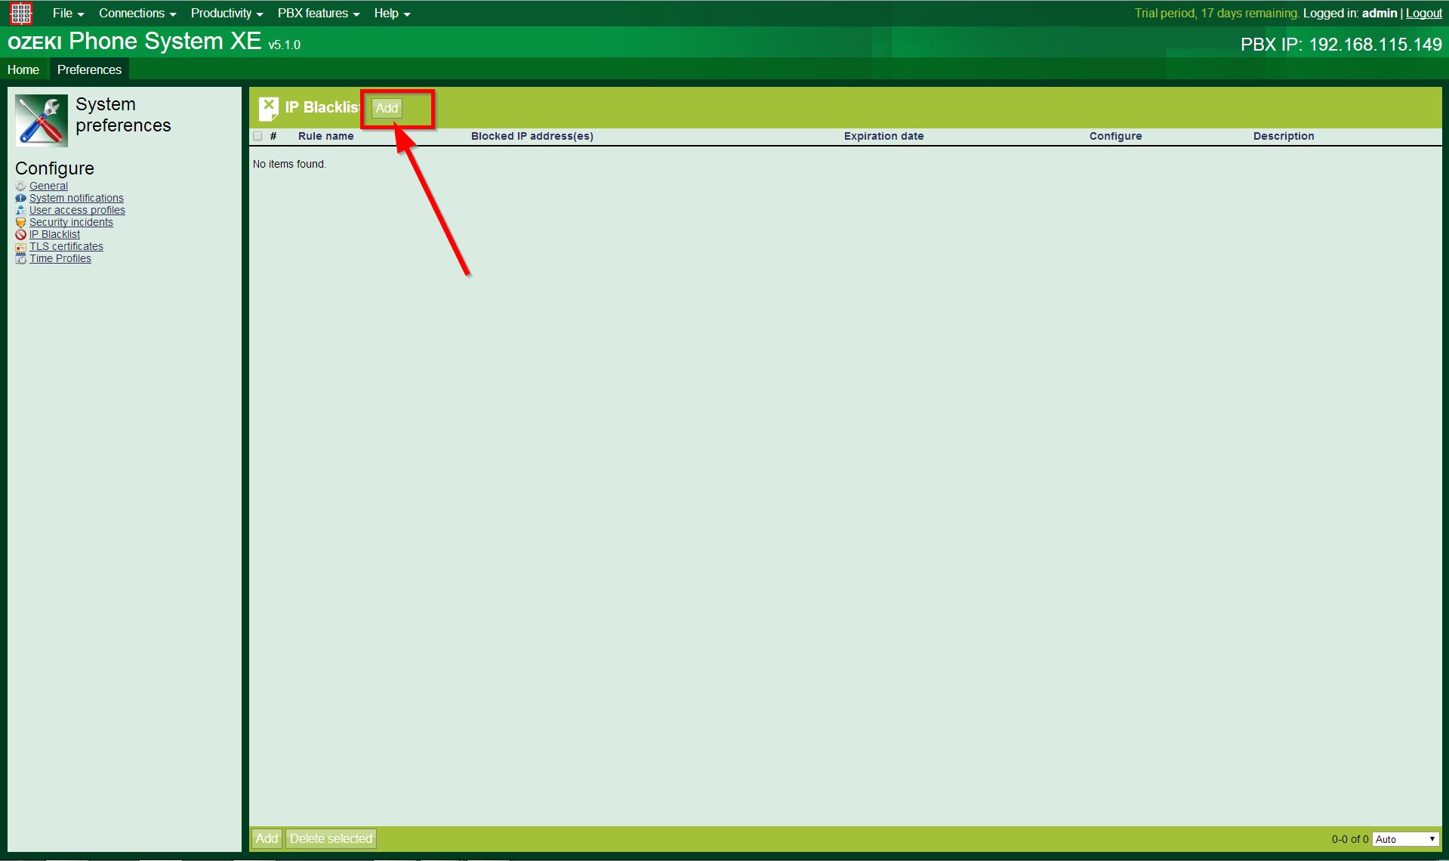Click the 0-0 of 0 pagination text
The image size is (1449, 861).
(1349, 839)
